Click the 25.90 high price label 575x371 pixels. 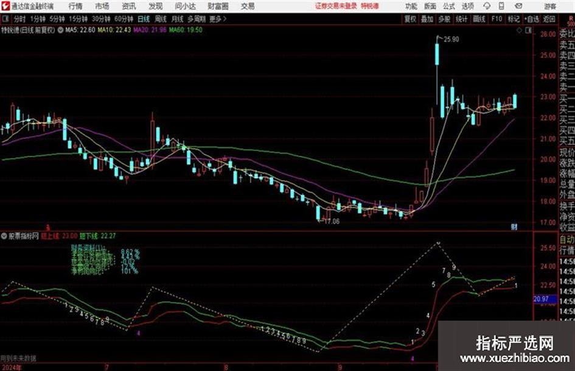tap(451, 40)
